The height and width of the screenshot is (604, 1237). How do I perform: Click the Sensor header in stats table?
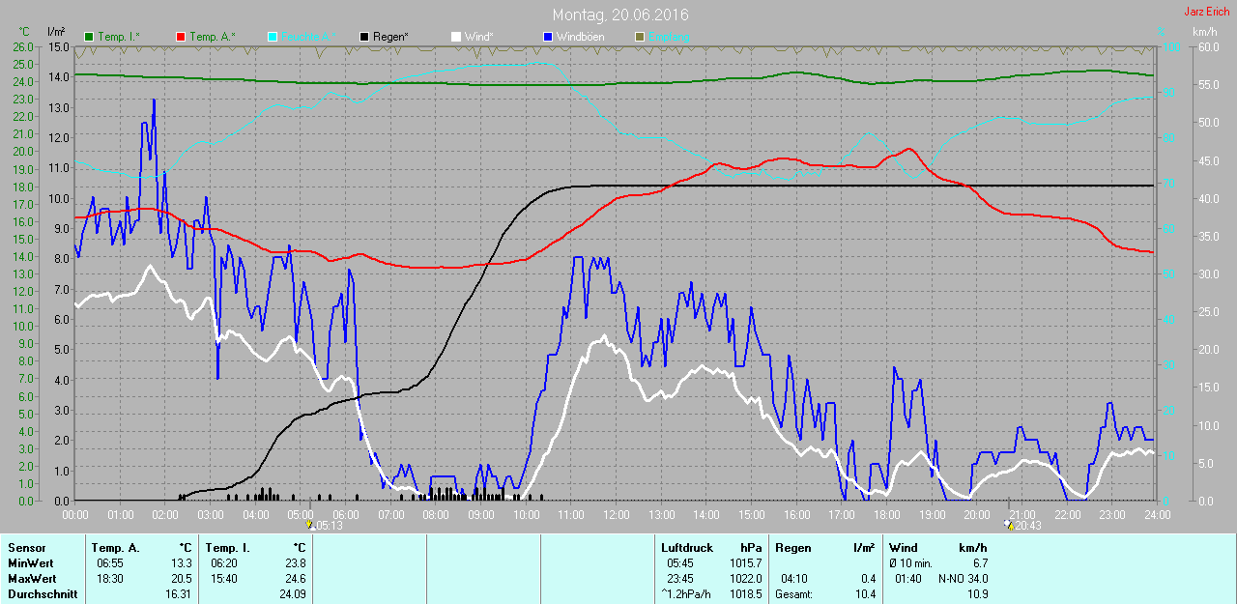point(26,548)
